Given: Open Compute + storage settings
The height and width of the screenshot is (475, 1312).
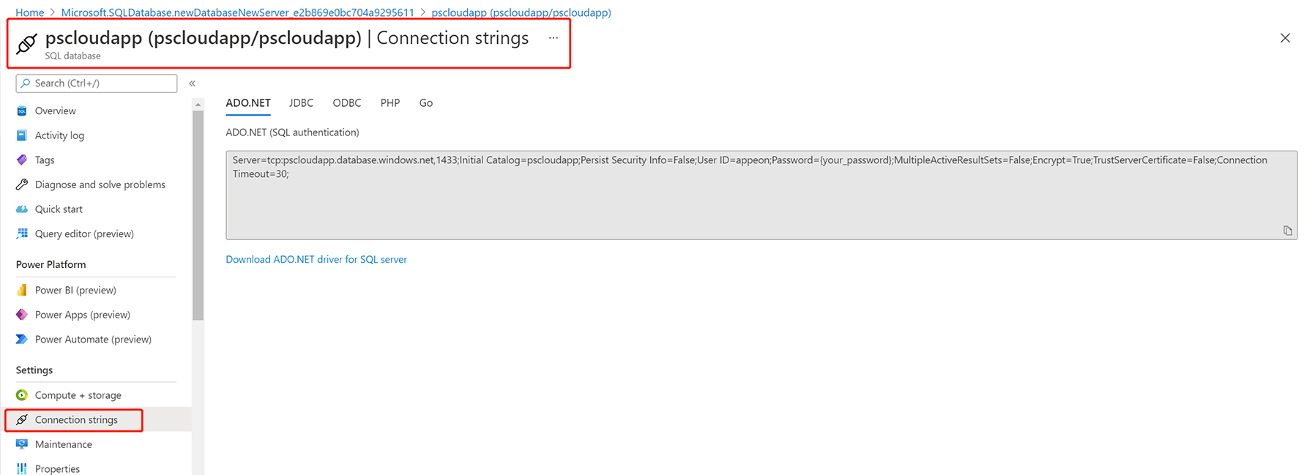Looking at the screenshot, I should (x=78, y=395).
